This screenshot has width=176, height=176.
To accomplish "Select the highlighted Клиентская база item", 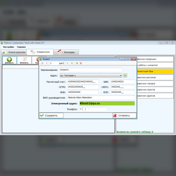I will click(x=155, y=71).
